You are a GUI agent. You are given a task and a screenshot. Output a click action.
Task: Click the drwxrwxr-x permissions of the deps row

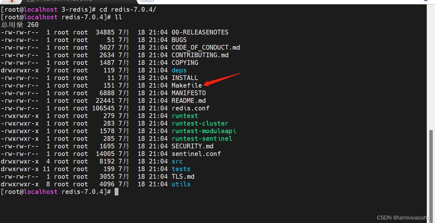(20, 70)
